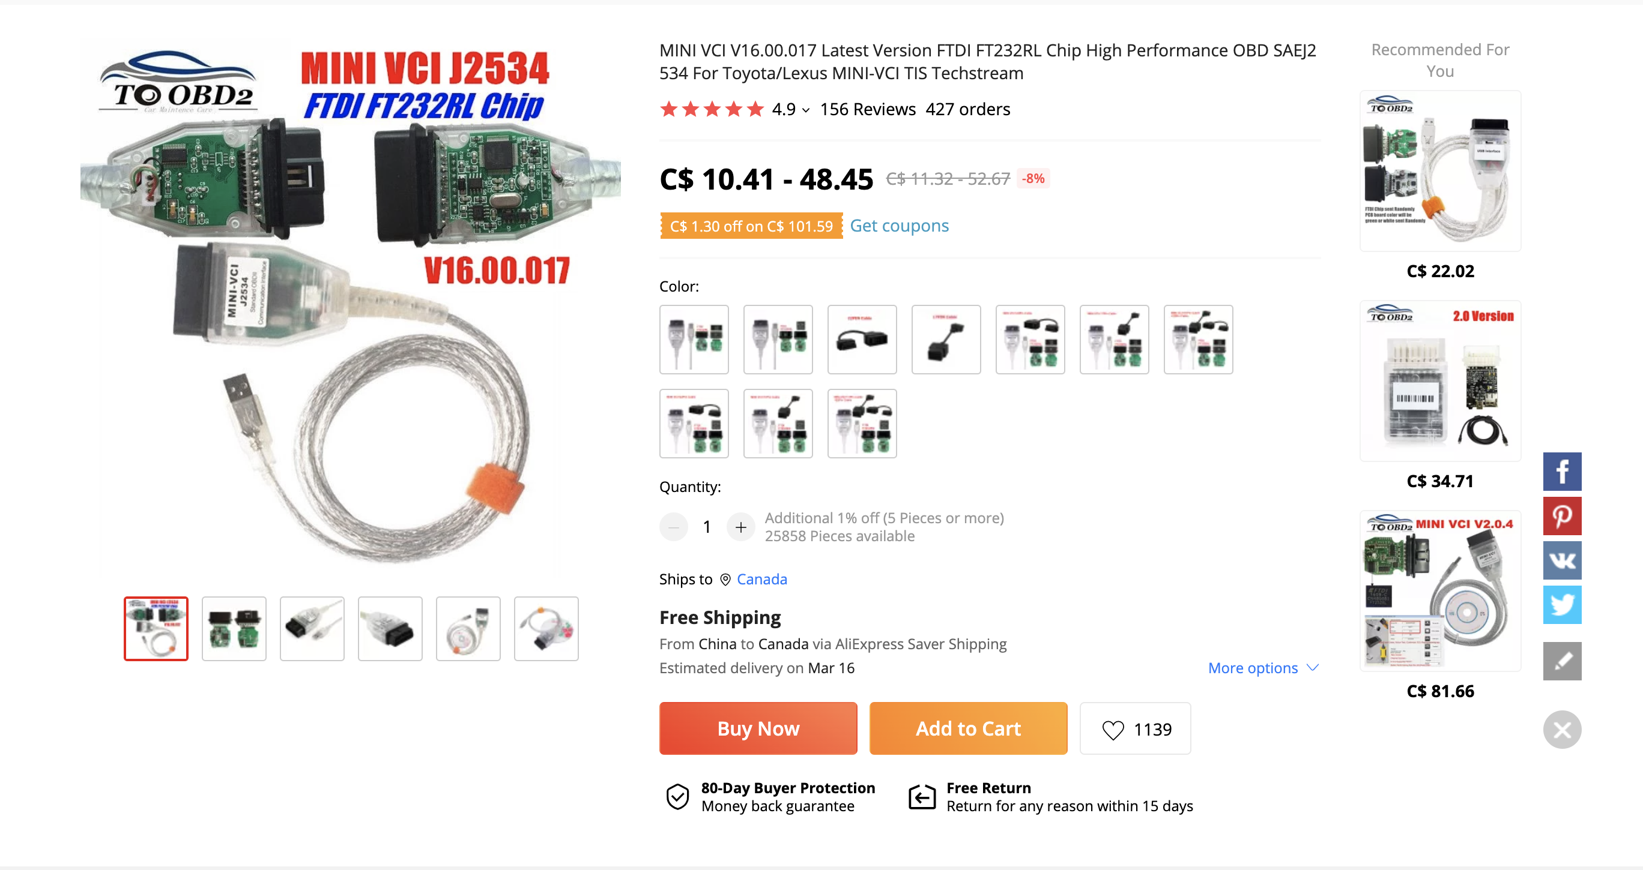
Task: Close the floating share sidebar
Action: (1561, 729)
